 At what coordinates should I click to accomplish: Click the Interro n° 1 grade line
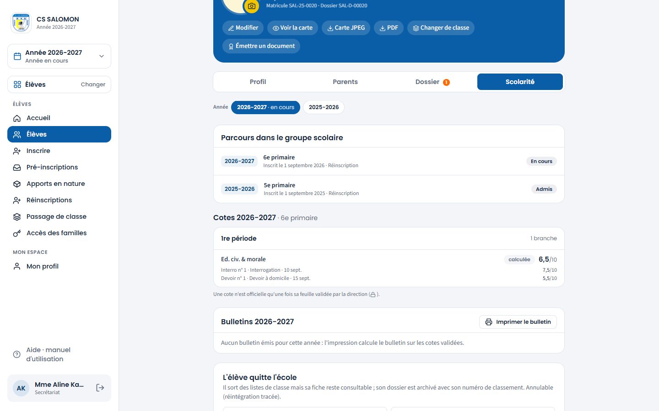coord(389,270)
